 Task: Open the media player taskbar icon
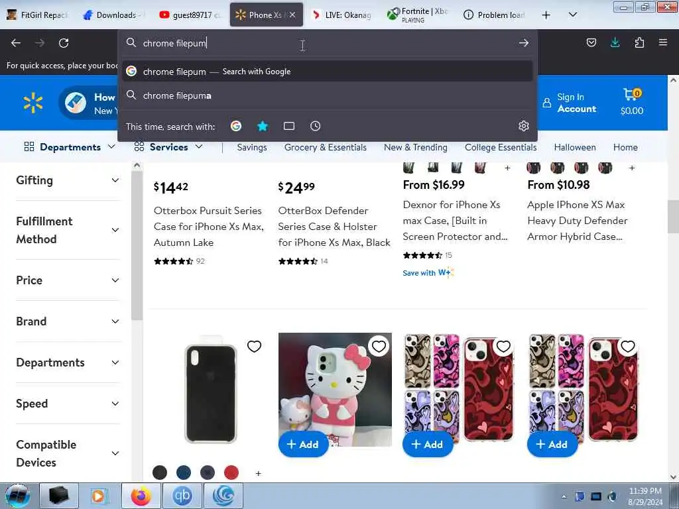coord(99,496)
